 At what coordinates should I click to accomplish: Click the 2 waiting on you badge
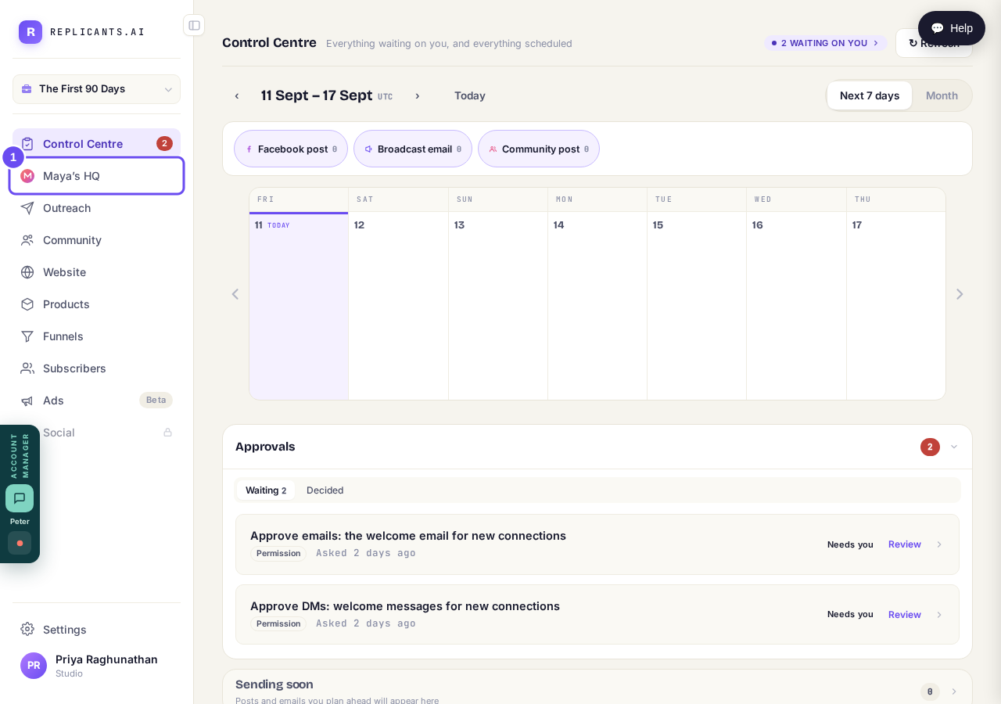[825, 43]
